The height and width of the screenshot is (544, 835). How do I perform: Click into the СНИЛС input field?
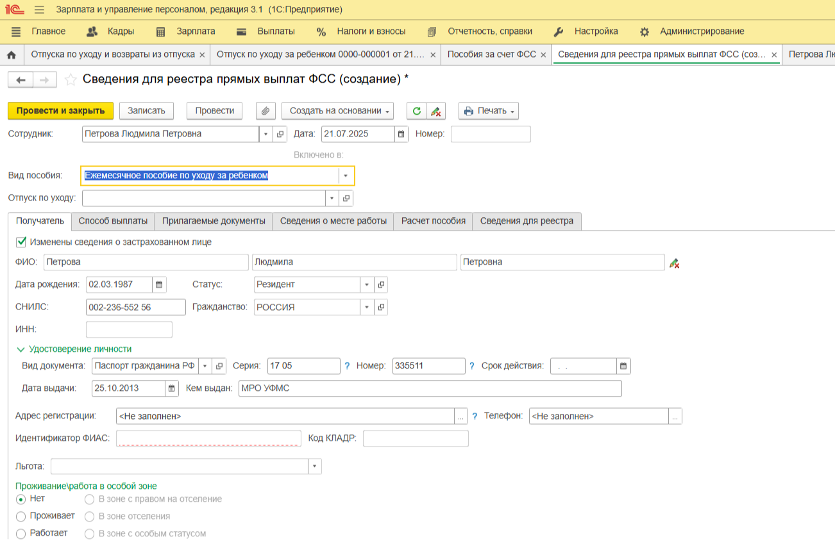136,308
